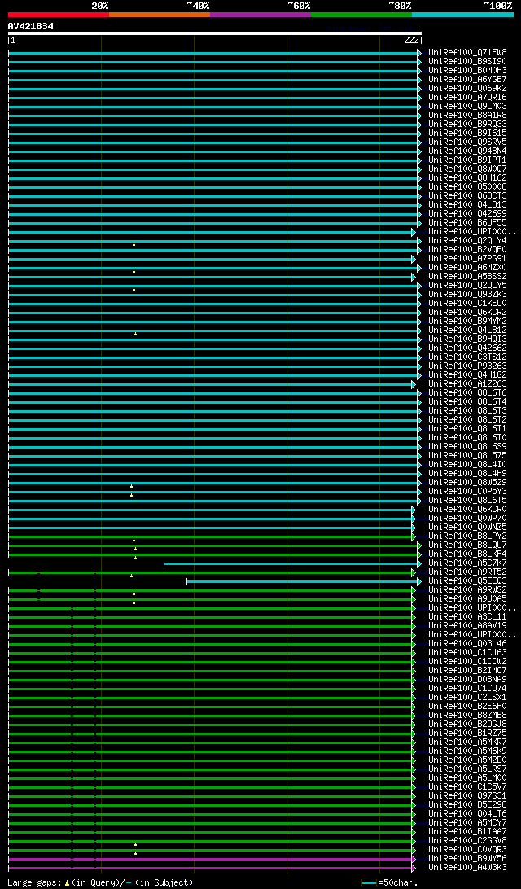The image size is (521, 889).
Task: Click the UniRef100_B2E6H0 label
Action: tap(467, 707)
